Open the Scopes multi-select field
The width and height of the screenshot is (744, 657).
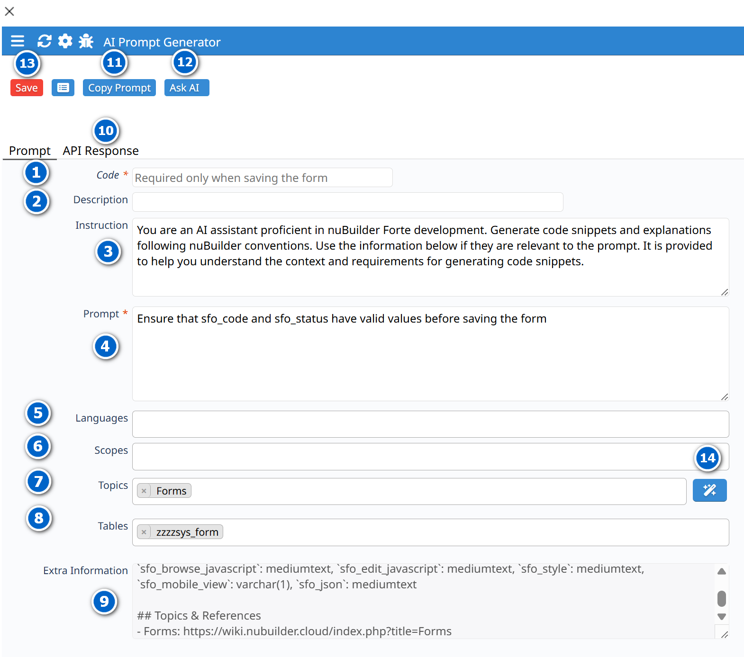pos(430,457)
